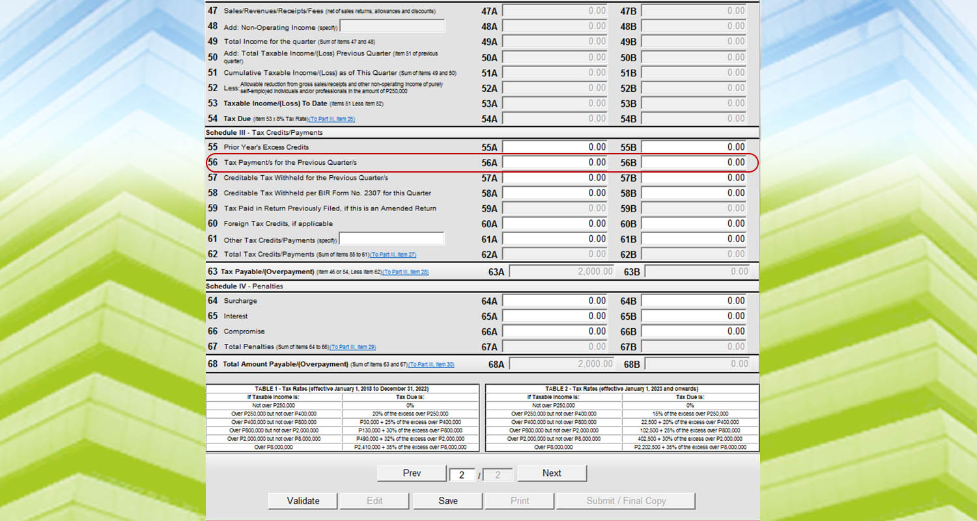Click 'Foreign Tax Credits, if applicable' label
977x521 pixels.
click(x=278, y=224)
